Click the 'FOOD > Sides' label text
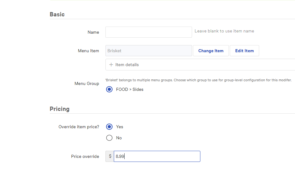 pos(130,89)
